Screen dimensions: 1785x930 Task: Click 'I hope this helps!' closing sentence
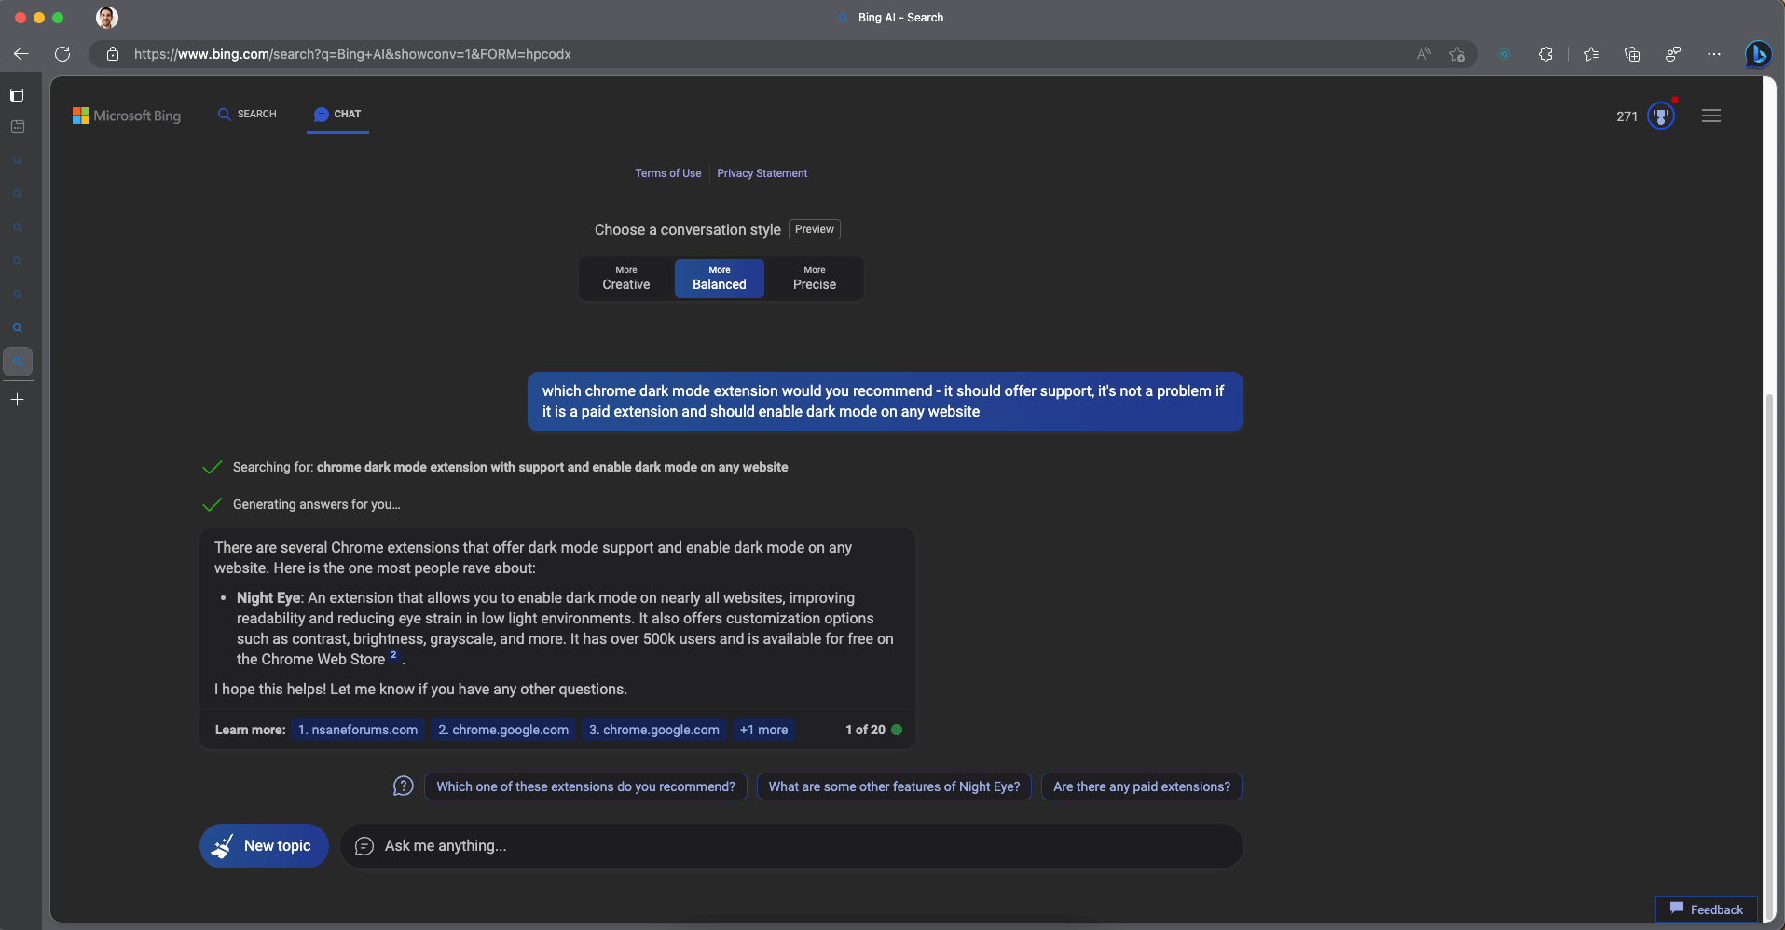click(420, 690)
